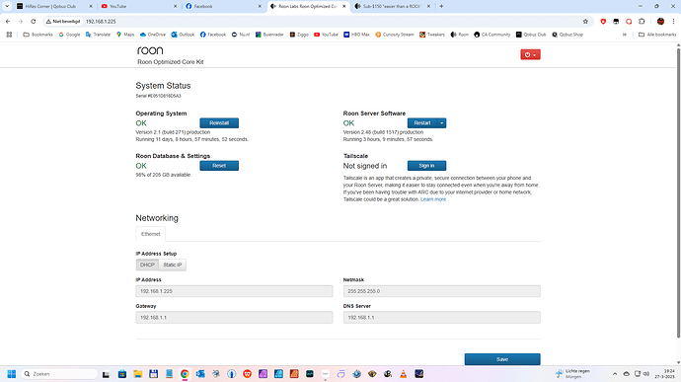Screen dimensions: 681x382
Task: Sign in to Tailscale
Action: [426, 166]
